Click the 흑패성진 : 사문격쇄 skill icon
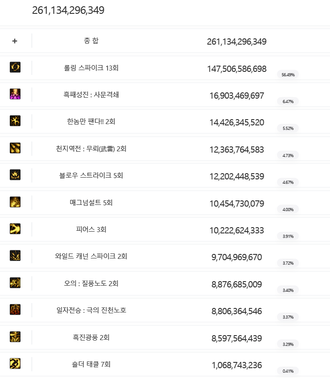 click(15, 94)
